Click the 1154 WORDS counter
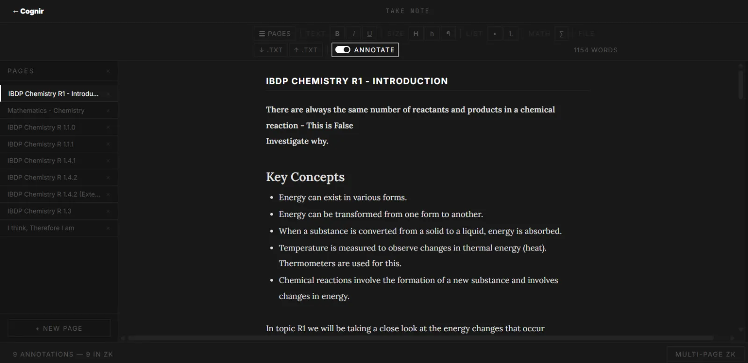This screenshot has width=748, height=363. pos(596,50)
